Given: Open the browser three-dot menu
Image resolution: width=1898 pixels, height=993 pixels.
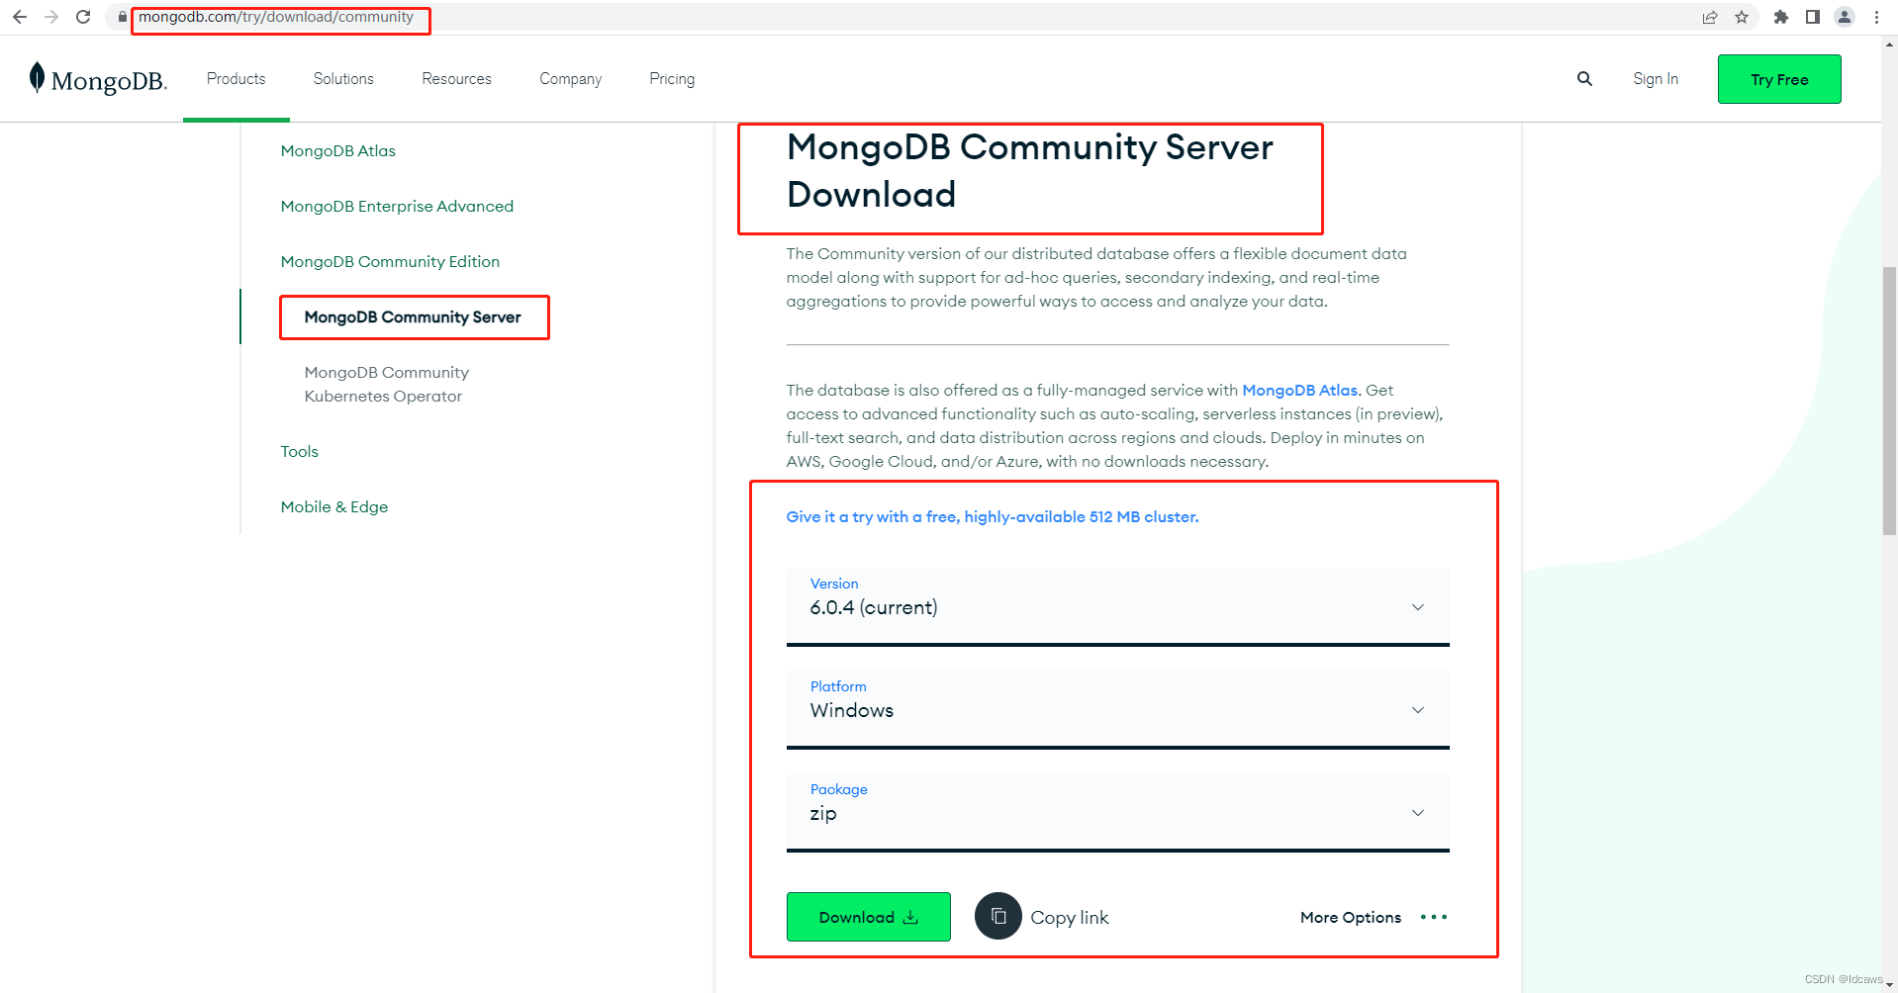Looking at the screenshot, I should 1876,17.
